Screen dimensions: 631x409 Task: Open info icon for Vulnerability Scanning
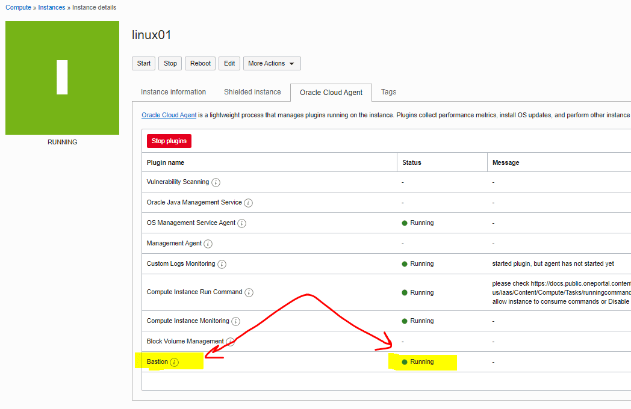point(216,182)
